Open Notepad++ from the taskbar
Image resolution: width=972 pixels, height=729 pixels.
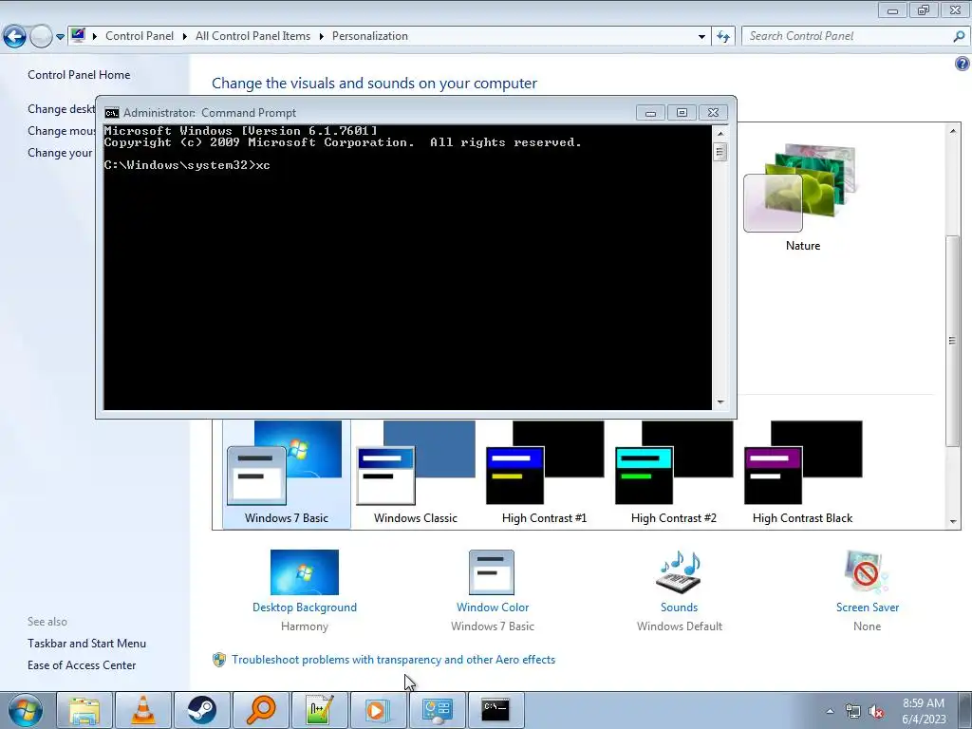[x=319, y=710]
